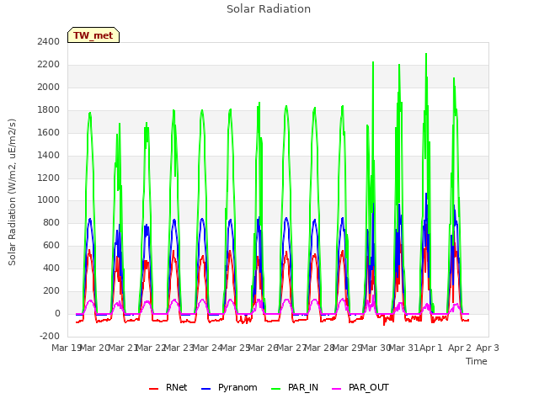539x404 pixels.
Task: Click the Time X-axis label
Action: [x=477, y=361]
